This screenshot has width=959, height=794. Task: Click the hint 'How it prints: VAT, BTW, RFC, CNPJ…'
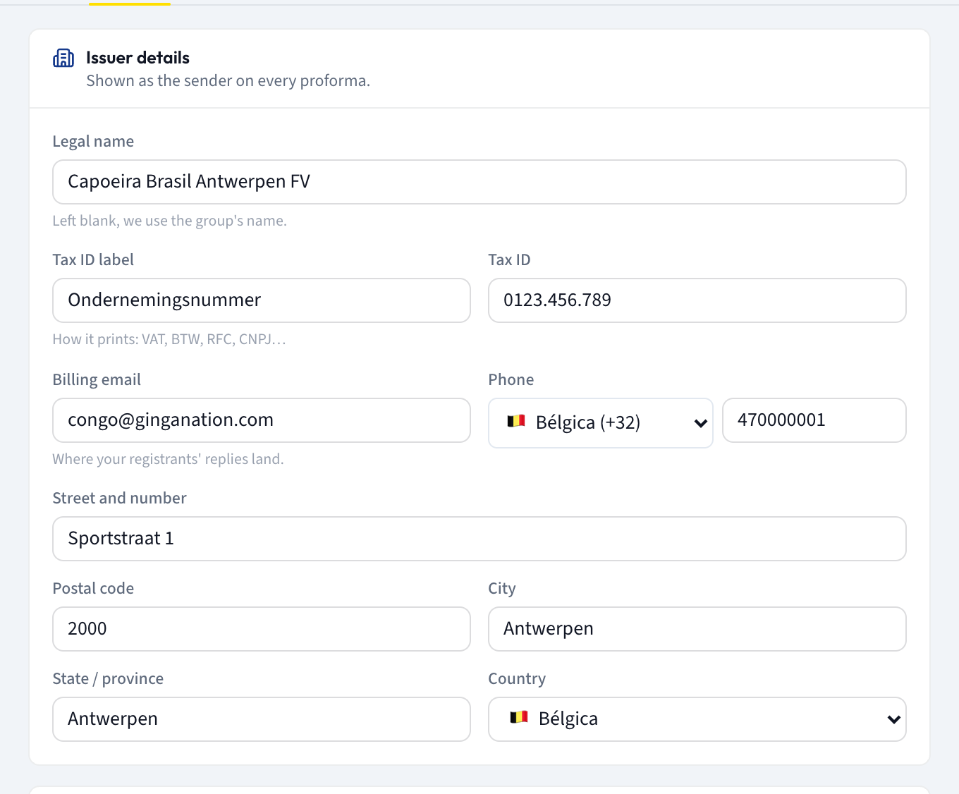(169, 339)
